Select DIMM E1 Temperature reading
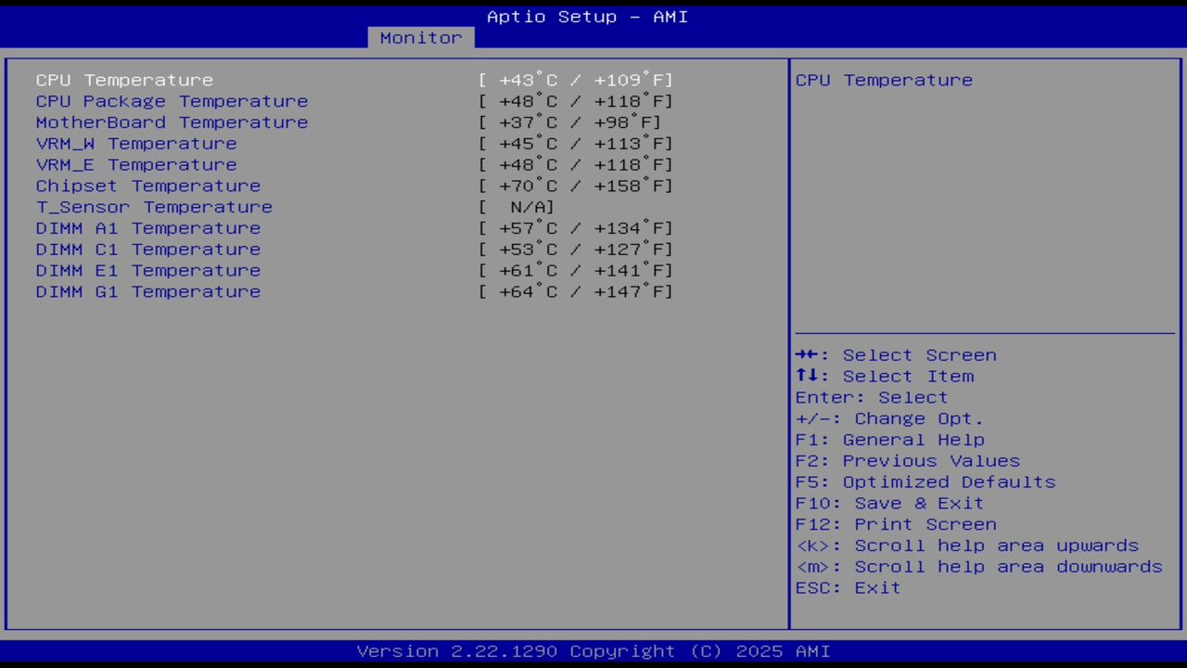1187x668 pixels. 148,270
